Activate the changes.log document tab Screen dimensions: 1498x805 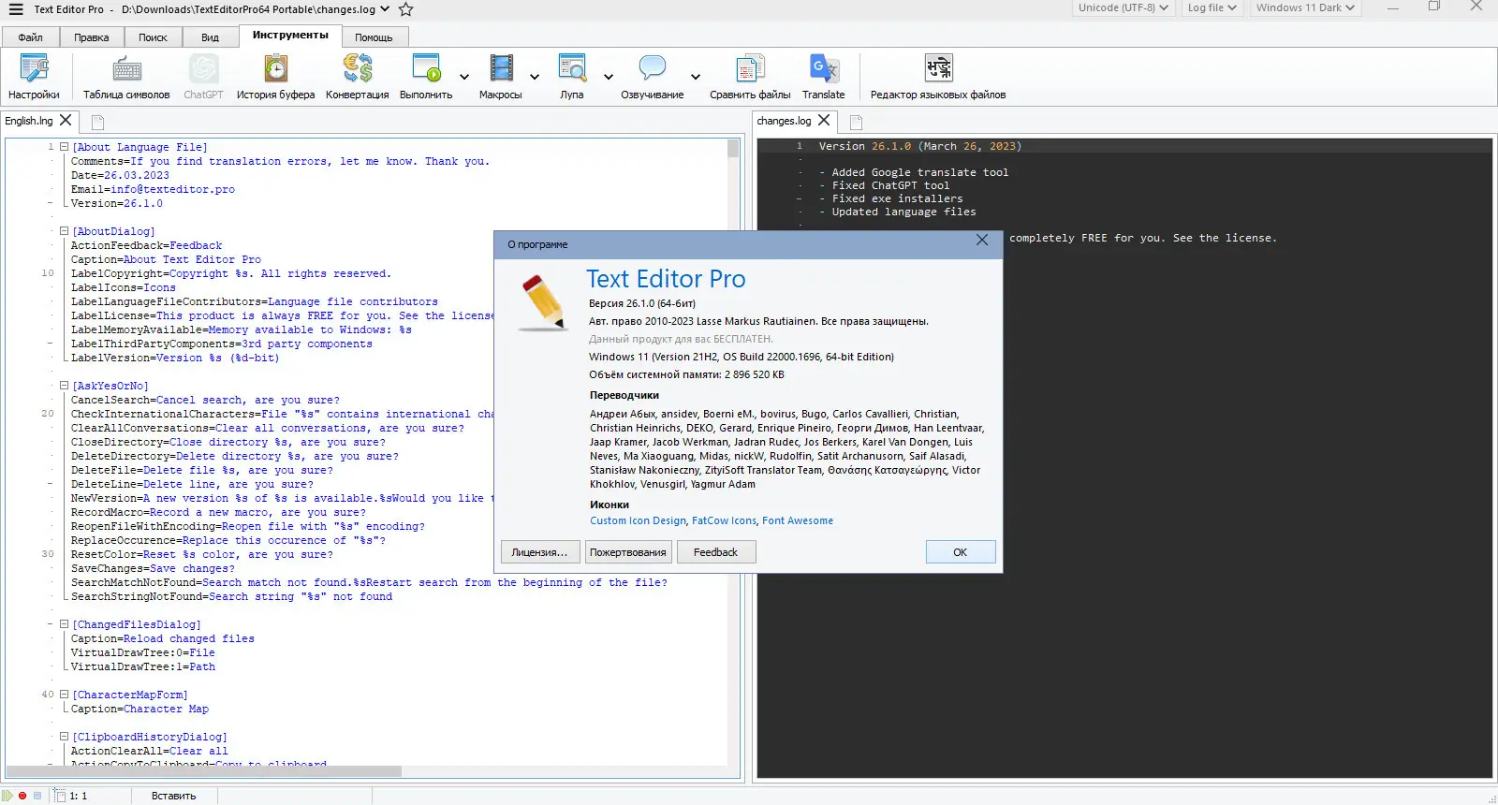tap(785, 121)
